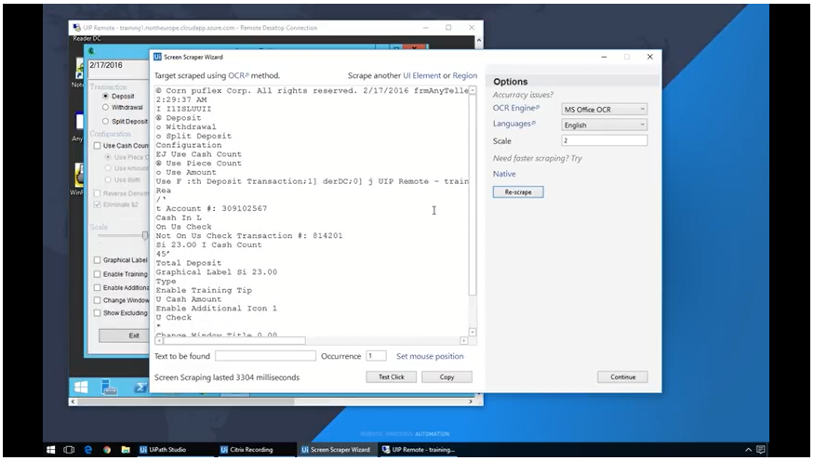The width and height of the screenshot is (814, 461).
Task: Click scraped text horizontal scroll right arrow
Action: (x=463, y=341)
